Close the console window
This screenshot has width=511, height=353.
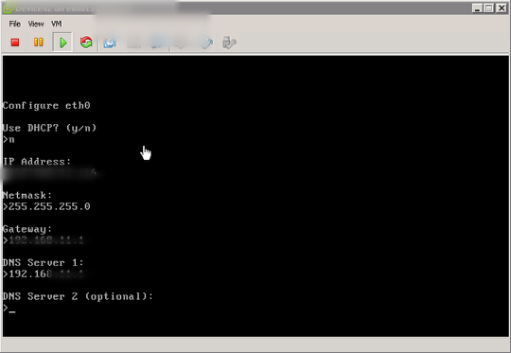coord(502,9)
